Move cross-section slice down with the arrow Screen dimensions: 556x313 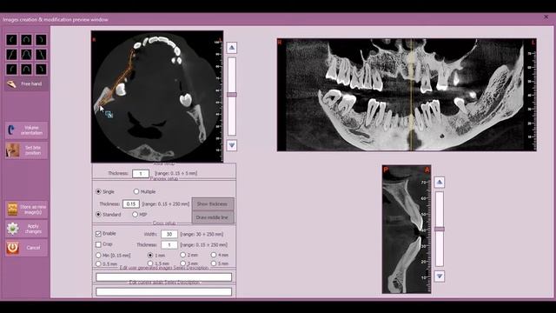[x=440, y=276]
